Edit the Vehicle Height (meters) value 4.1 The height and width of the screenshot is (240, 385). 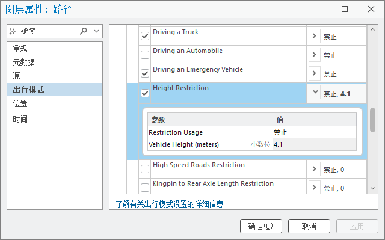point(315,144)
